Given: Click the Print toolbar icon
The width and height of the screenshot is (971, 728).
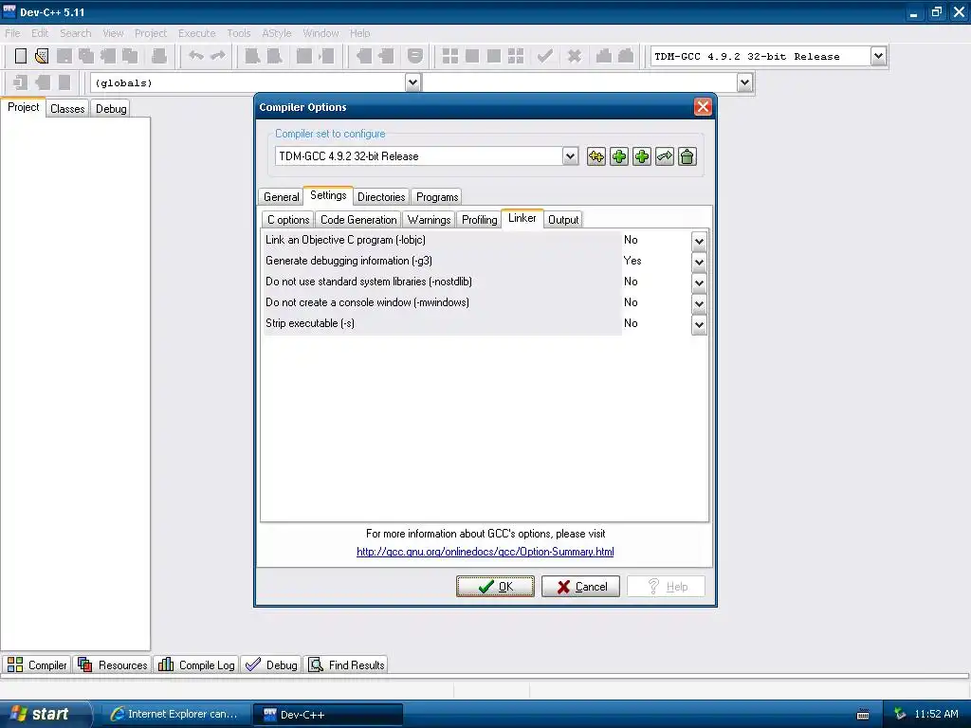Looking at the screenshot, I should point(159,56).
